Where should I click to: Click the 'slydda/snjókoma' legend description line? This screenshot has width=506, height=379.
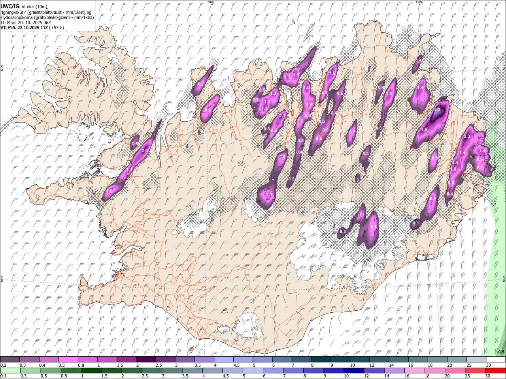(47, 17)
